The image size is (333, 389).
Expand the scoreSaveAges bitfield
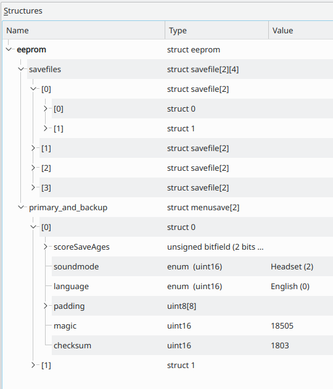[x=46, y=247]
